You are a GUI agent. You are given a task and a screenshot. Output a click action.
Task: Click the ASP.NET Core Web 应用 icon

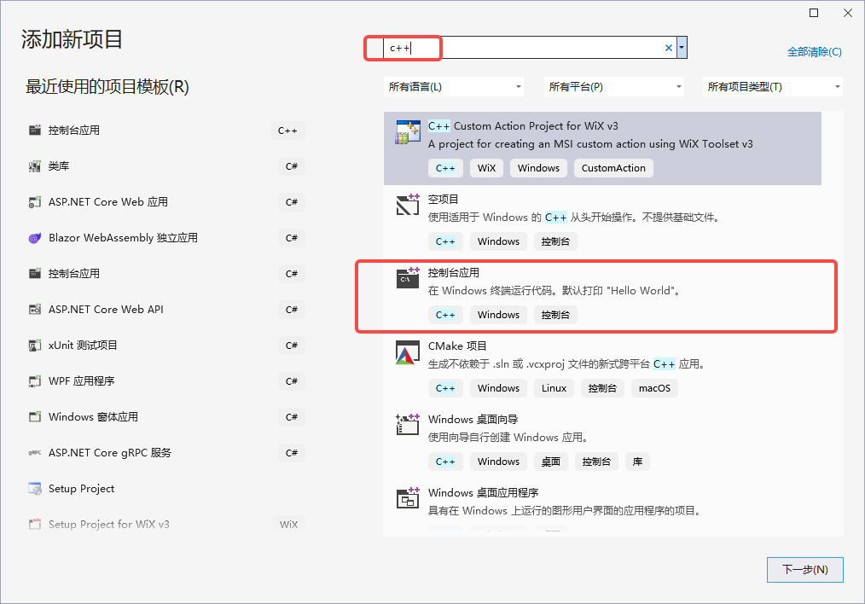click(35, 202)
